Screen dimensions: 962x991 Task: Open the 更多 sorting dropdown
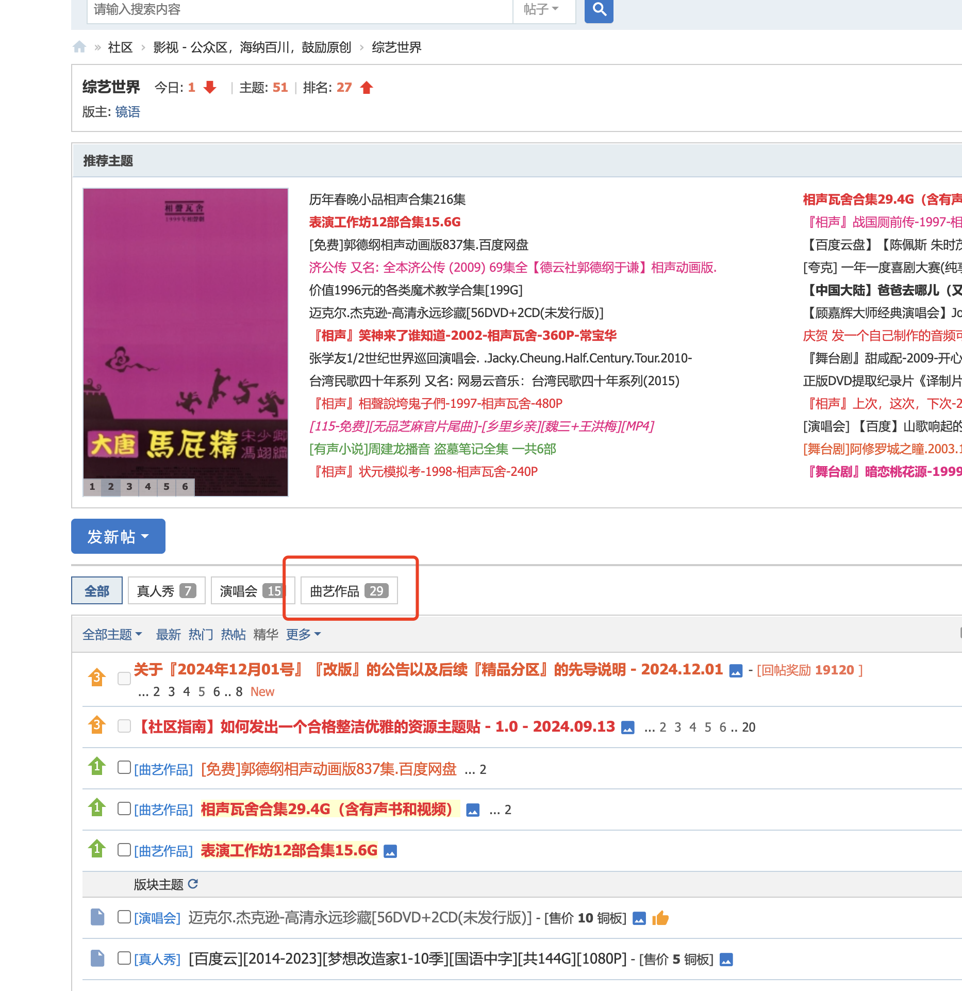[x=303, y=634]
